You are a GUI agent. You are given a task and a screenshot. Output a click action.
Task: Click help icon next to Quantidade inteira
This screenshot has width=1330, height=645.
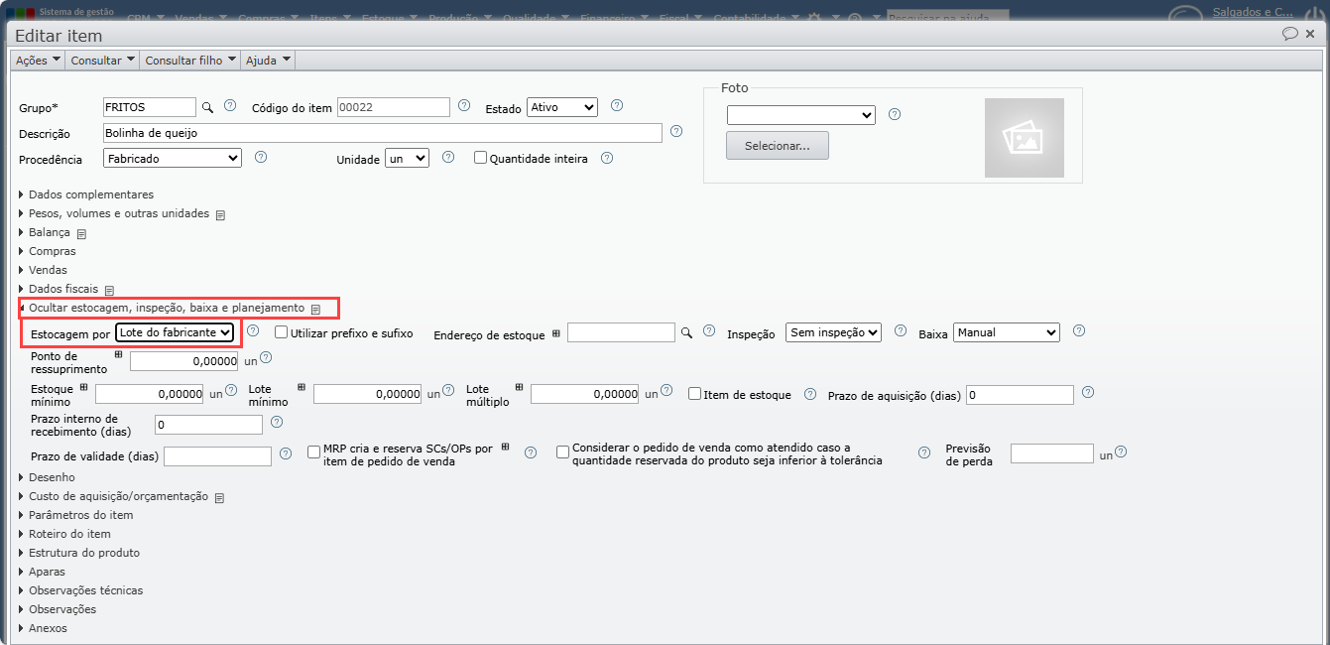click(607, 157)
